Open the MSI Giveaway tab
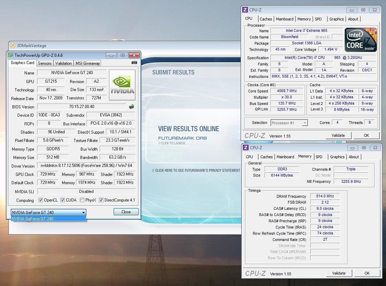This screenshot has height=286, width=386. tap(87, 63)
